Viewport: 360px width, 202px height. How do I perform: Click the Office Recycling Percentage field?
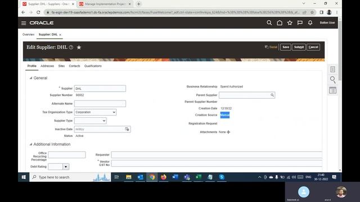(67, 155)
